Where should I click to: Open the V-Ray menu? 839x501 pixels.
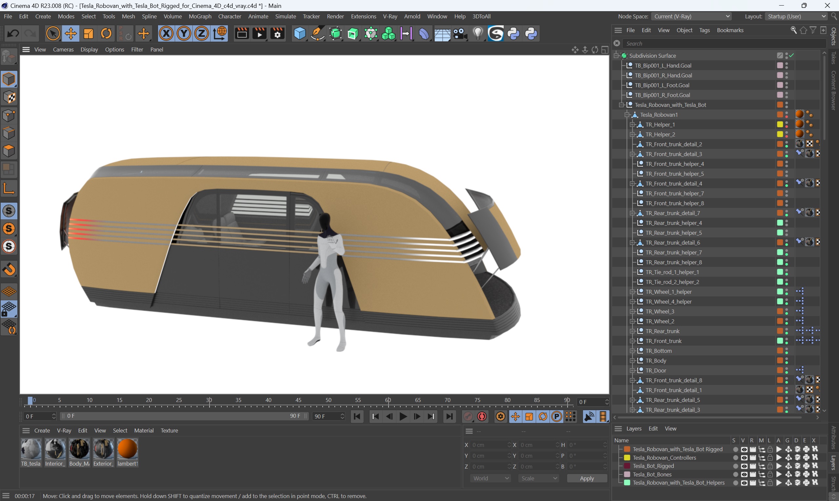(390, 16)
